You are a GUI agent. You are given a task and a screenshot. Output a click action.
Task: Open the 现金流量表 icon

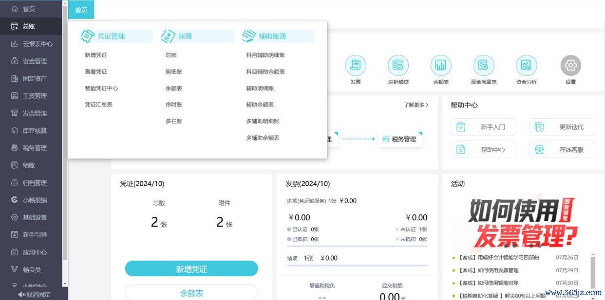[x=483, y=65]
